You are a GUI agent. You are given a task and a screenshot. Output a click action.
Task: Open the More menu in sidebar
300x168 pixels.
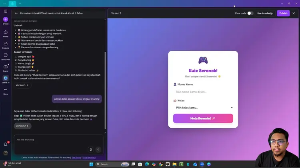point(6,90)
